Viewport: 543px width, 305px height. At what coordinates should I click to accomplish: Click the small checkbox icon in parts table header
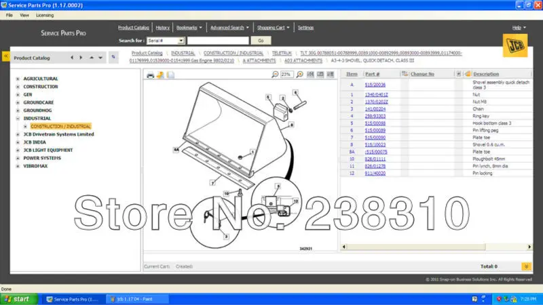459,74
